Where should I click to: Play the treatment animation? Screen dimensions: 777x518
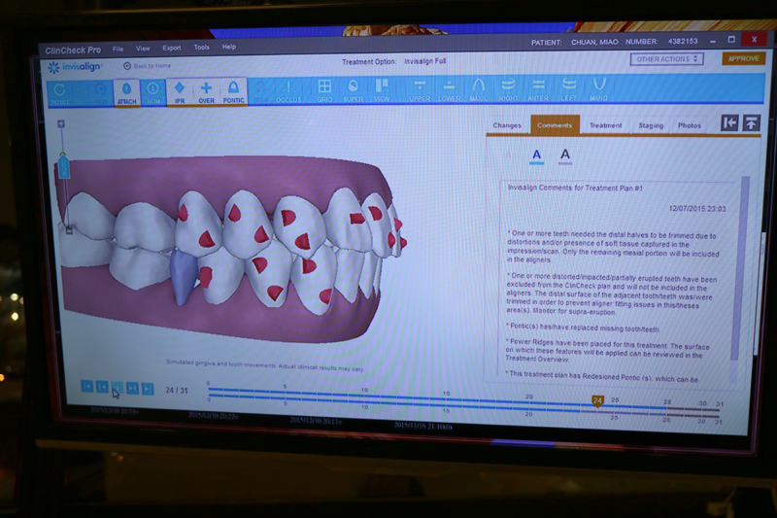(118, 388)
